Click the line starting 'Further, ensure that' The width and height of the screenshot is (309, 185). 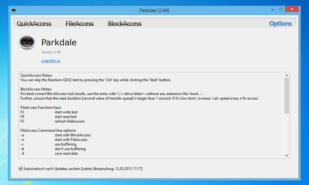140,98
